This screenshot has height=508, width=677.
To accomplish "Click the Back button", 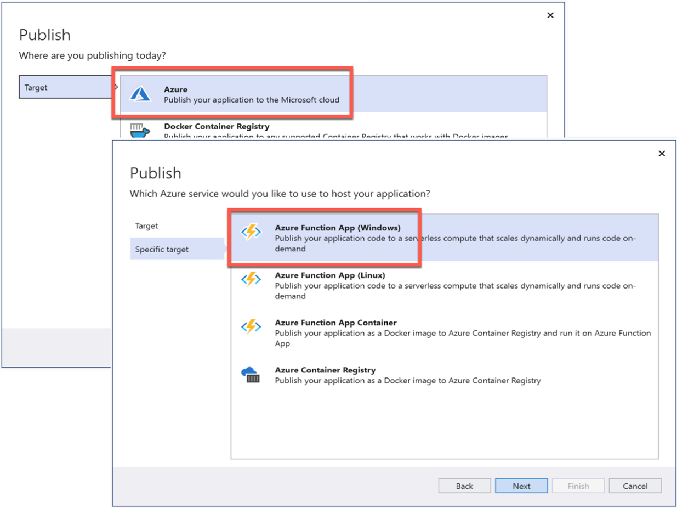I will [x=464, y=486].
